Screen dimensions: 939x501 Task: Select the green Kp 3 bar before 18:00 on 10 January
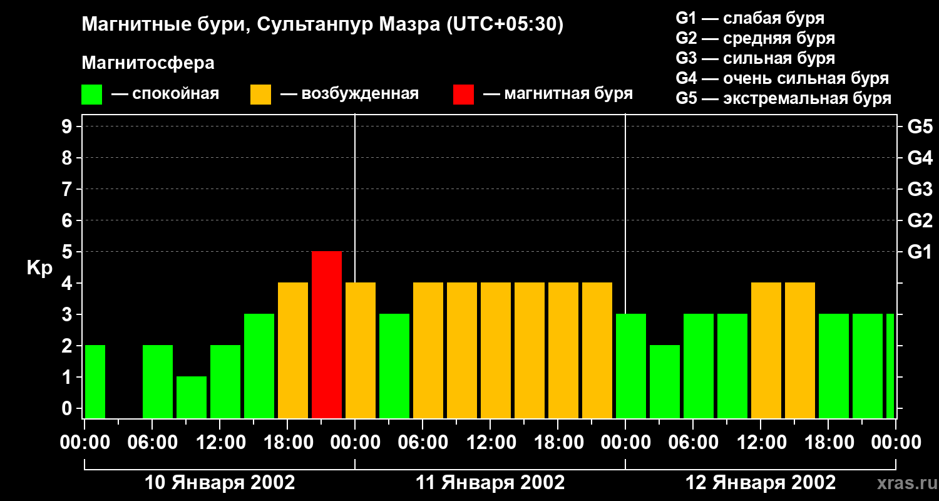(259, 366)
